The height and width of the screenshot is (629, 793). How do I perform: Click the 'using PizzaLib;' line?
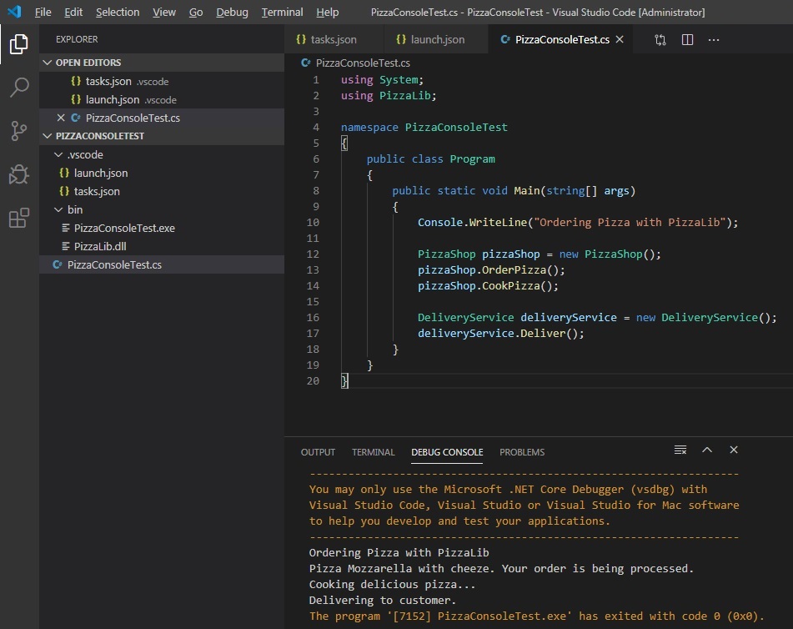click(x=389, y=96)
